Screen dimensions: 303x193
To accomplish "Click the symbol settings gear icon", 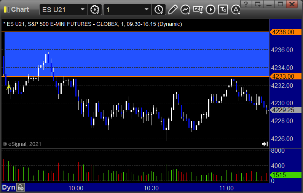I will tap(95, 9).
